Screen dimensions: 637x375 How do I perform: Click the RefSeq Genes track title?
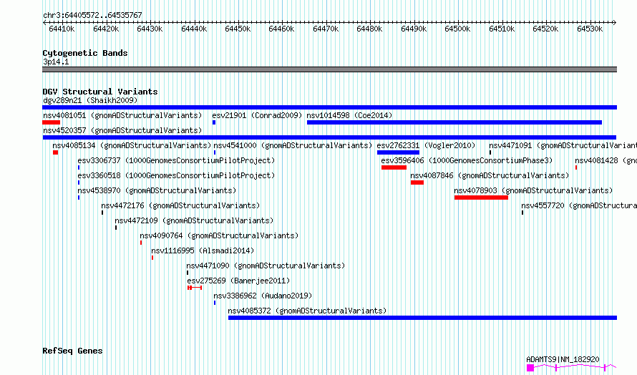(x=72, y=351)
